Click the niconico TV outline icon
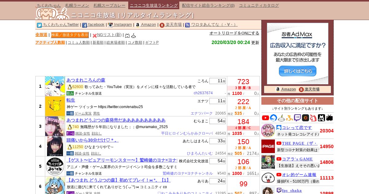This screenshot has width=369, height=194. click(127, 36)
